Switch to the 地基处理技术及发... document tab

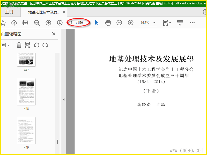[x=44, y=12]
